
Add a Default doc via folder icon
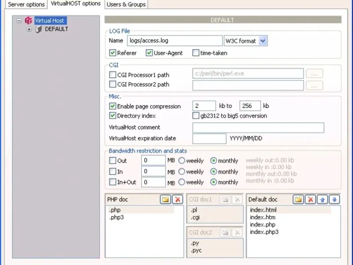(x=298, y=200)
